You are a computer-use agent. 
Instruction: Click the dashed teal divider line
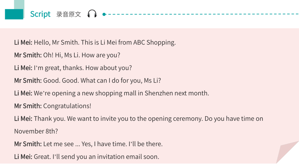pyautogui.click(x=202, y=14)
